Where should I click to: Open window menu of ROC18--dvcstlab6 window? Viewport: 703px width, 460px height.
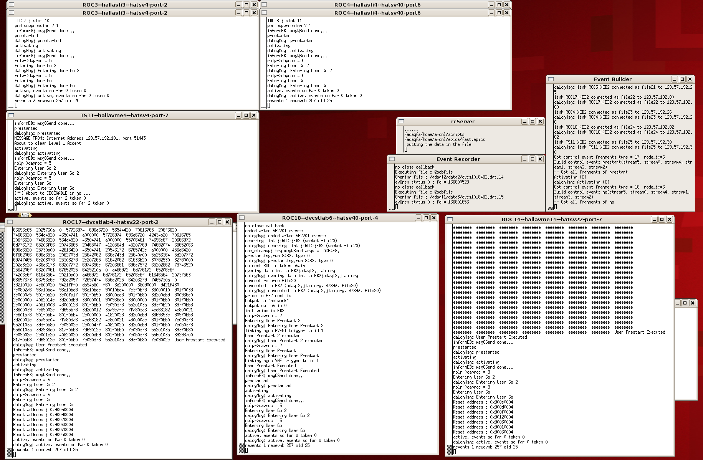coord(242,218)
